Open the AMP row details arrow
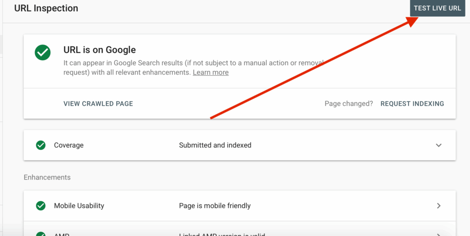 click(438, 234)
